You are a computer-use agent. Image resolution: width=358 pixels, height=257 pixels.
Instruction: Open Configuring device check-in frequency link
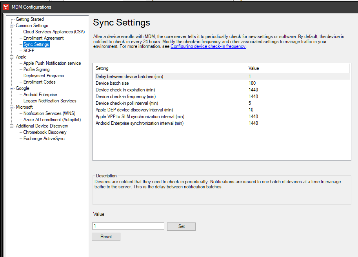pos(208,46)
